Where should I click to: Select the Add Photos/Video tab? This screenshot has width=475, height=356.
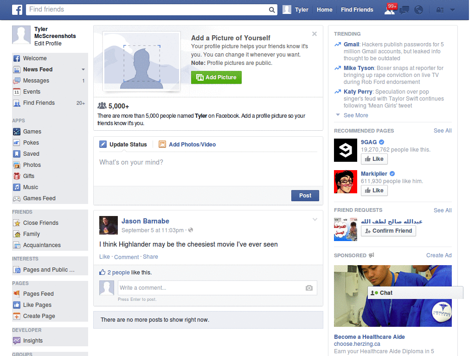pos(187,145)
